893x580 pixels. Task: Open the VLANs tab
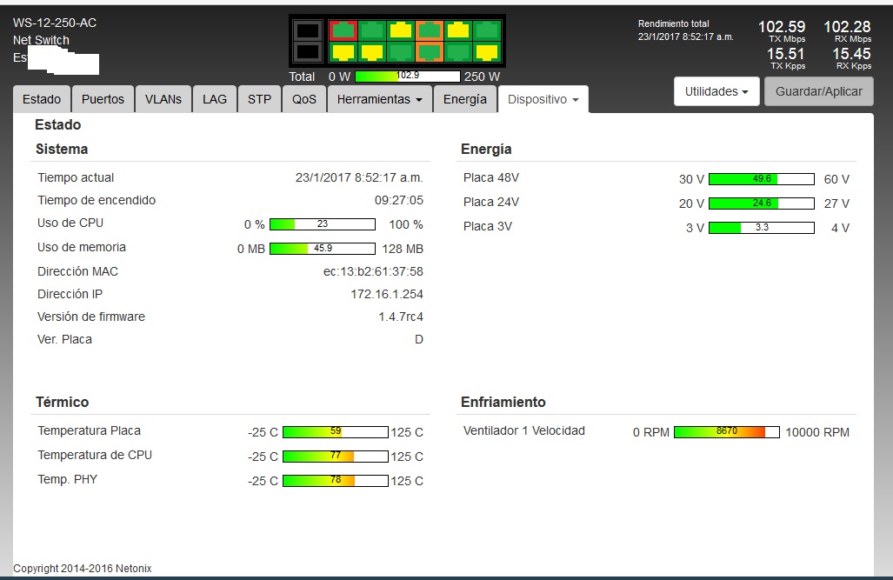(x=163, y=99)
